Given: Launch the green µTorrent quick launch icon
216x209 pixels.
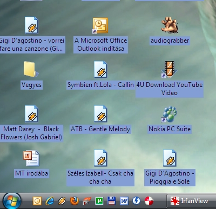Looking at the screenshot, I should click(x=99, y=201).
